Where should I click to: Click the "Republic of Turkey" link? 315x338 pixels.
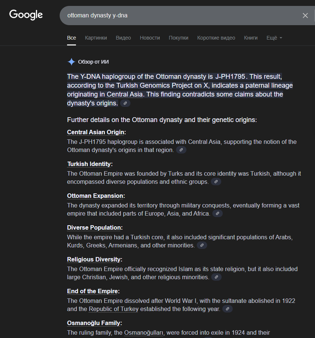coord(113,309)
